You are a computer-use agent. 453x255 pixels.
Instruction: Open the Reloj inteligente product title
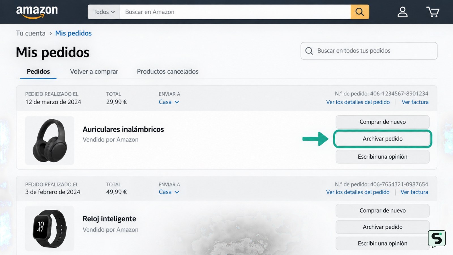coord(109,219)
